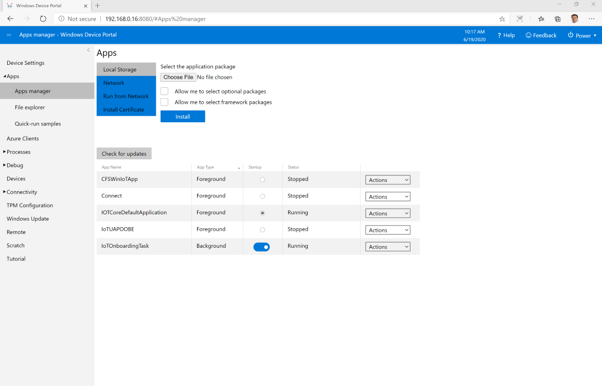Viewport: 602px width, 386px height.
Task: Collapse the sidebar with the chevron icon
Action: point(88,50)
